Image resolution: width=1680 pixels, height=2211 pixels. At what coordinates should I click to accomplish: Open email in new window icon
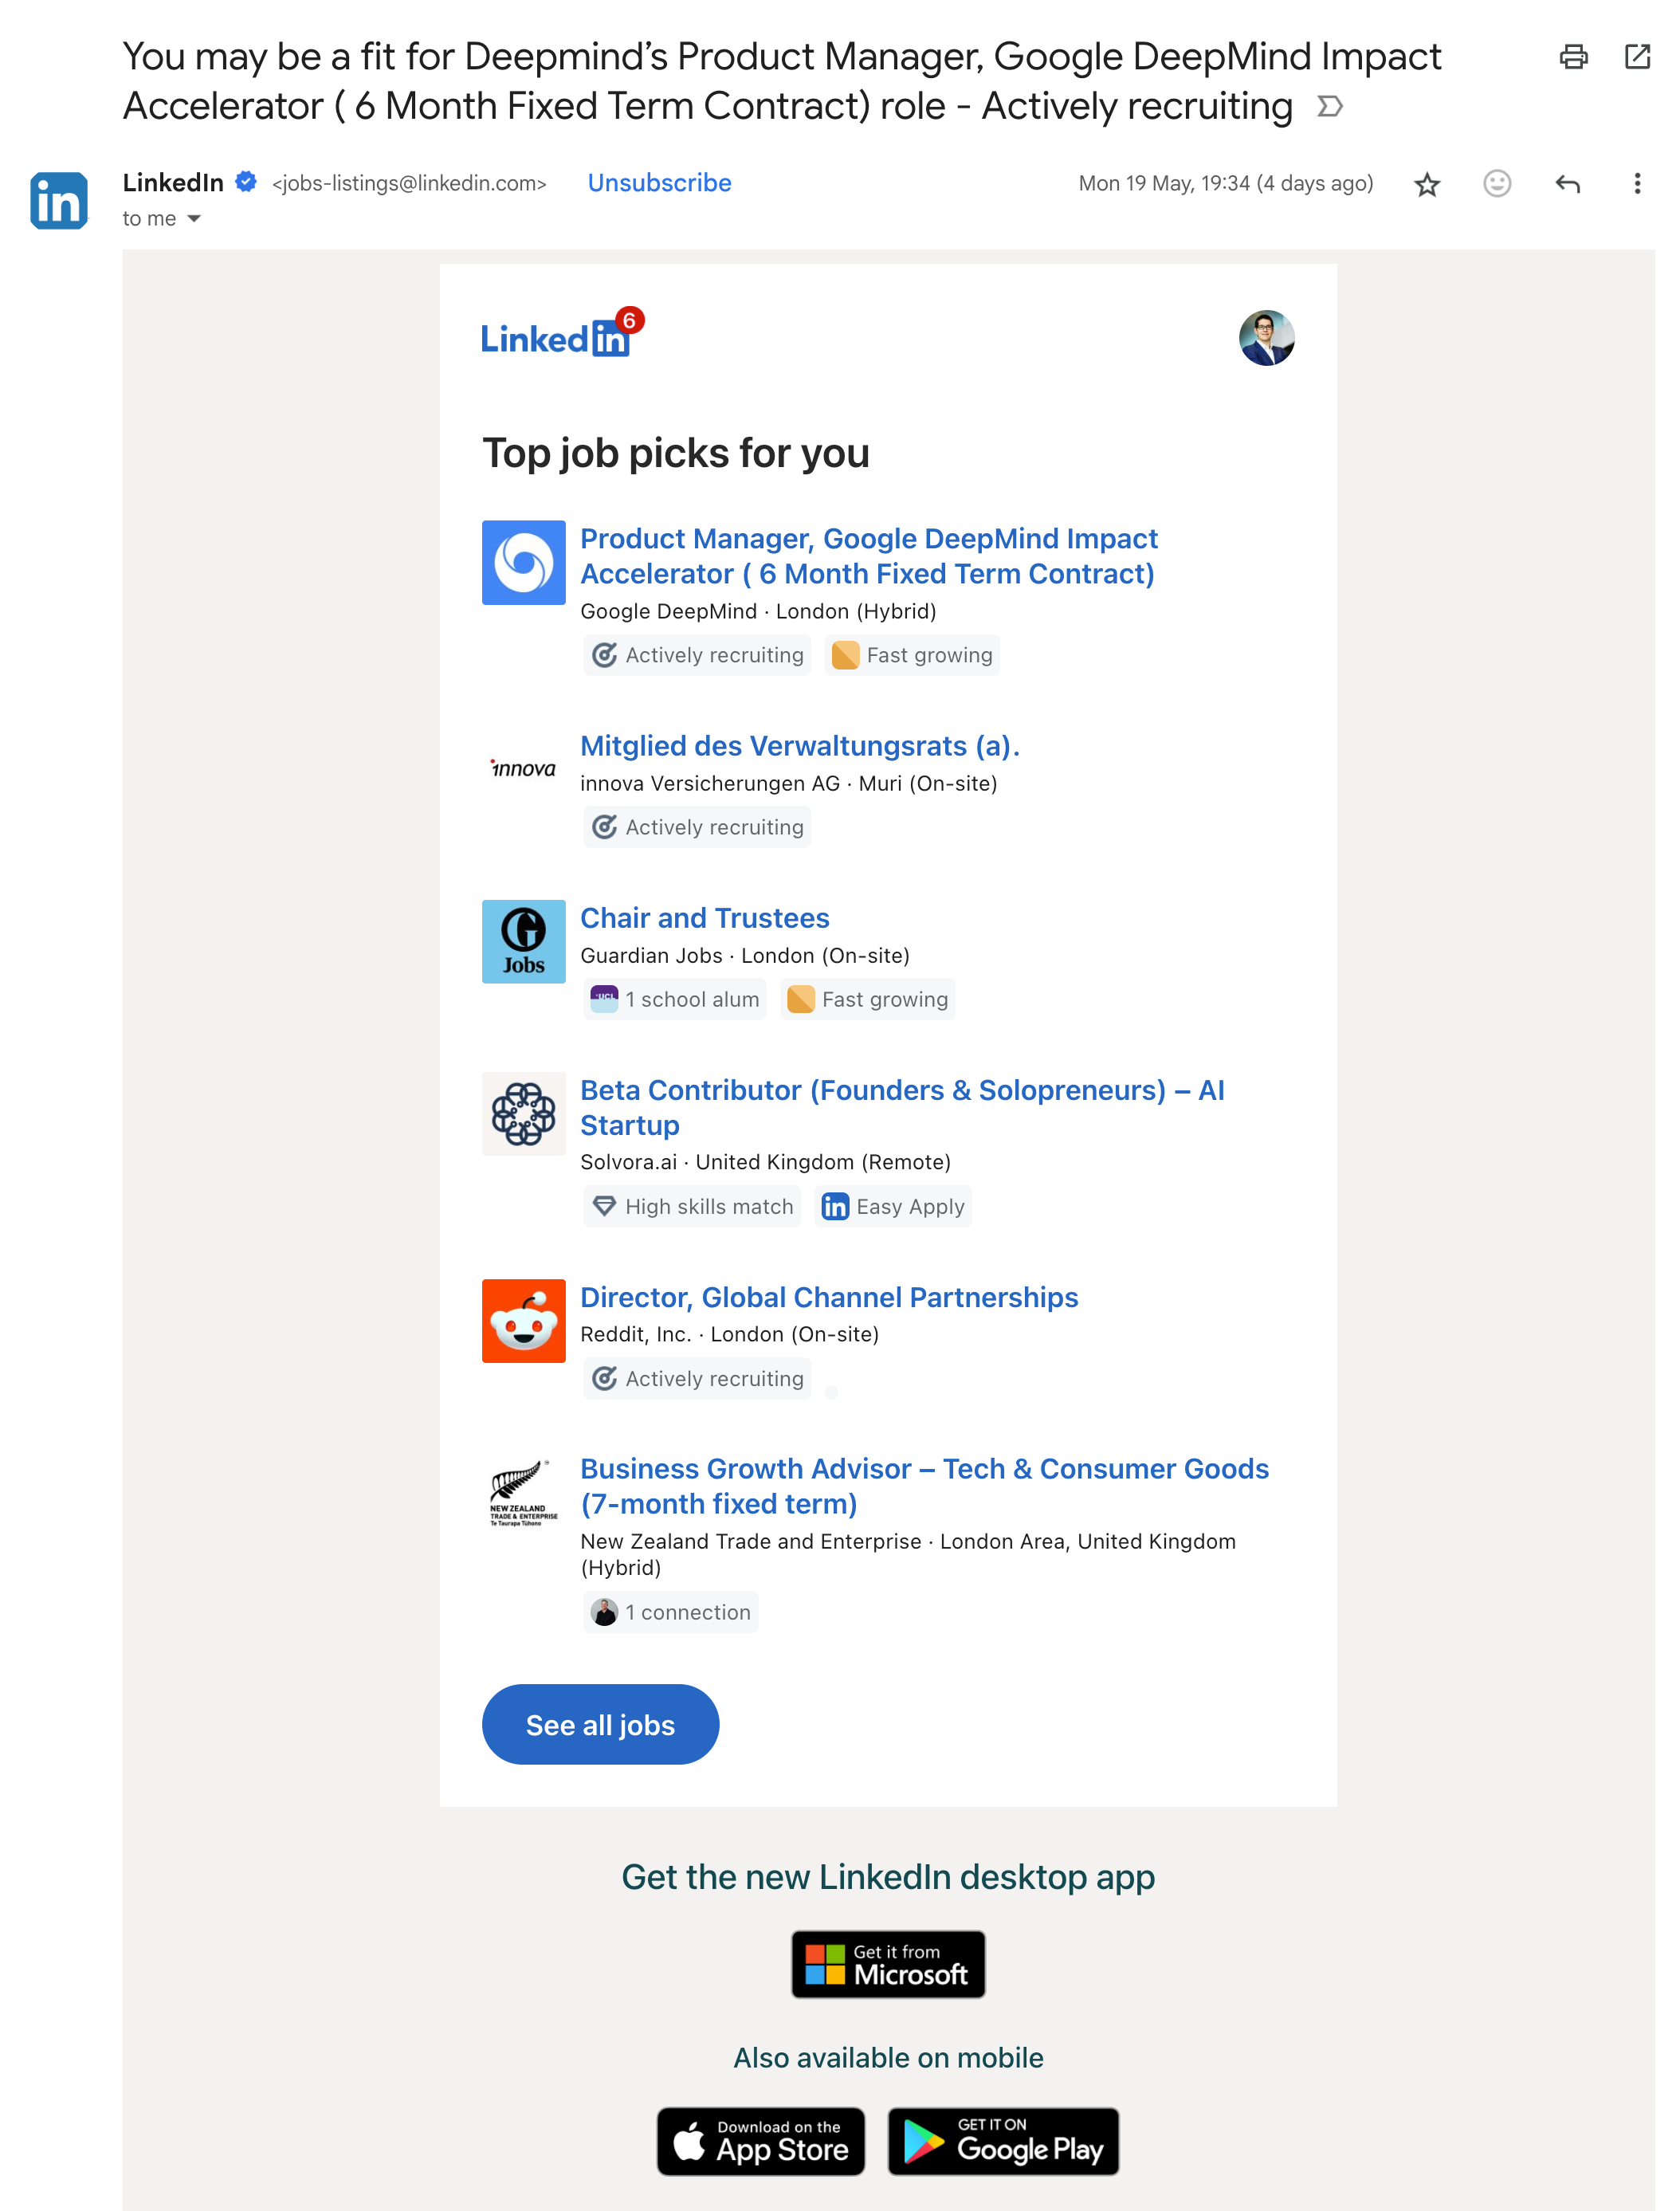[x=1637, y=57]
